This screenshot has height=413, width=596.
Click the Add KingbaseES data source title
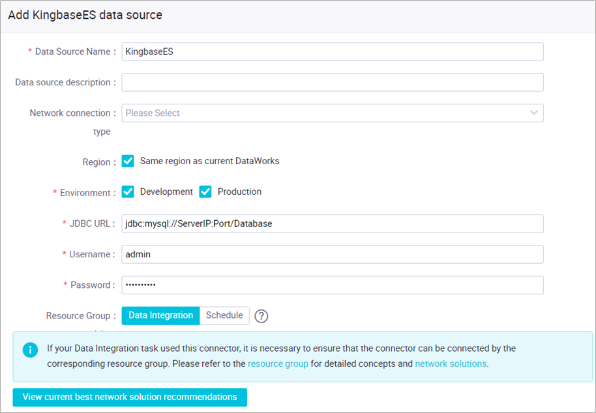(85, 15)
